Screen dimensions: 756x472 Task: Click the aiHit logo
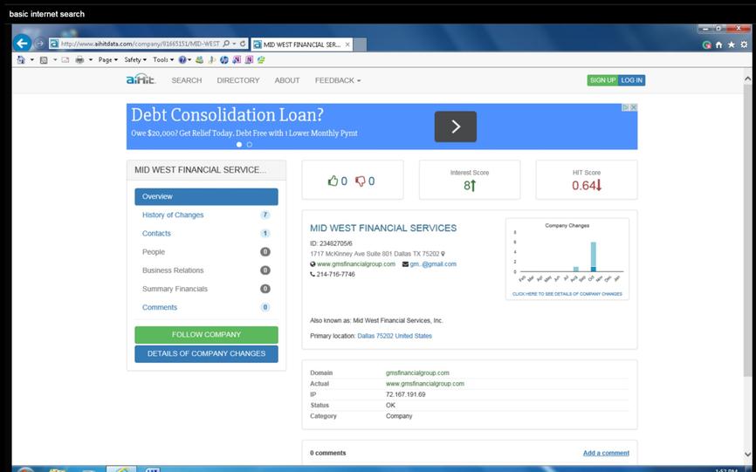point(141,80)
